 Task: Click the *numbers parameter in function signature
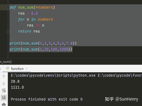(44, 7)
